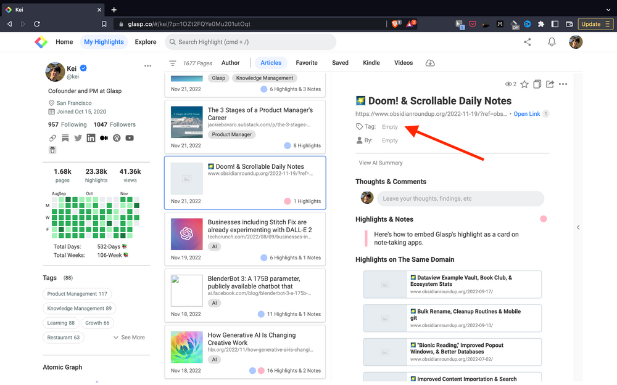The height and width of the screenshot is (385, 617).
Task: Open Kei's LinkedIn profile icon
Action: (91, 138)
